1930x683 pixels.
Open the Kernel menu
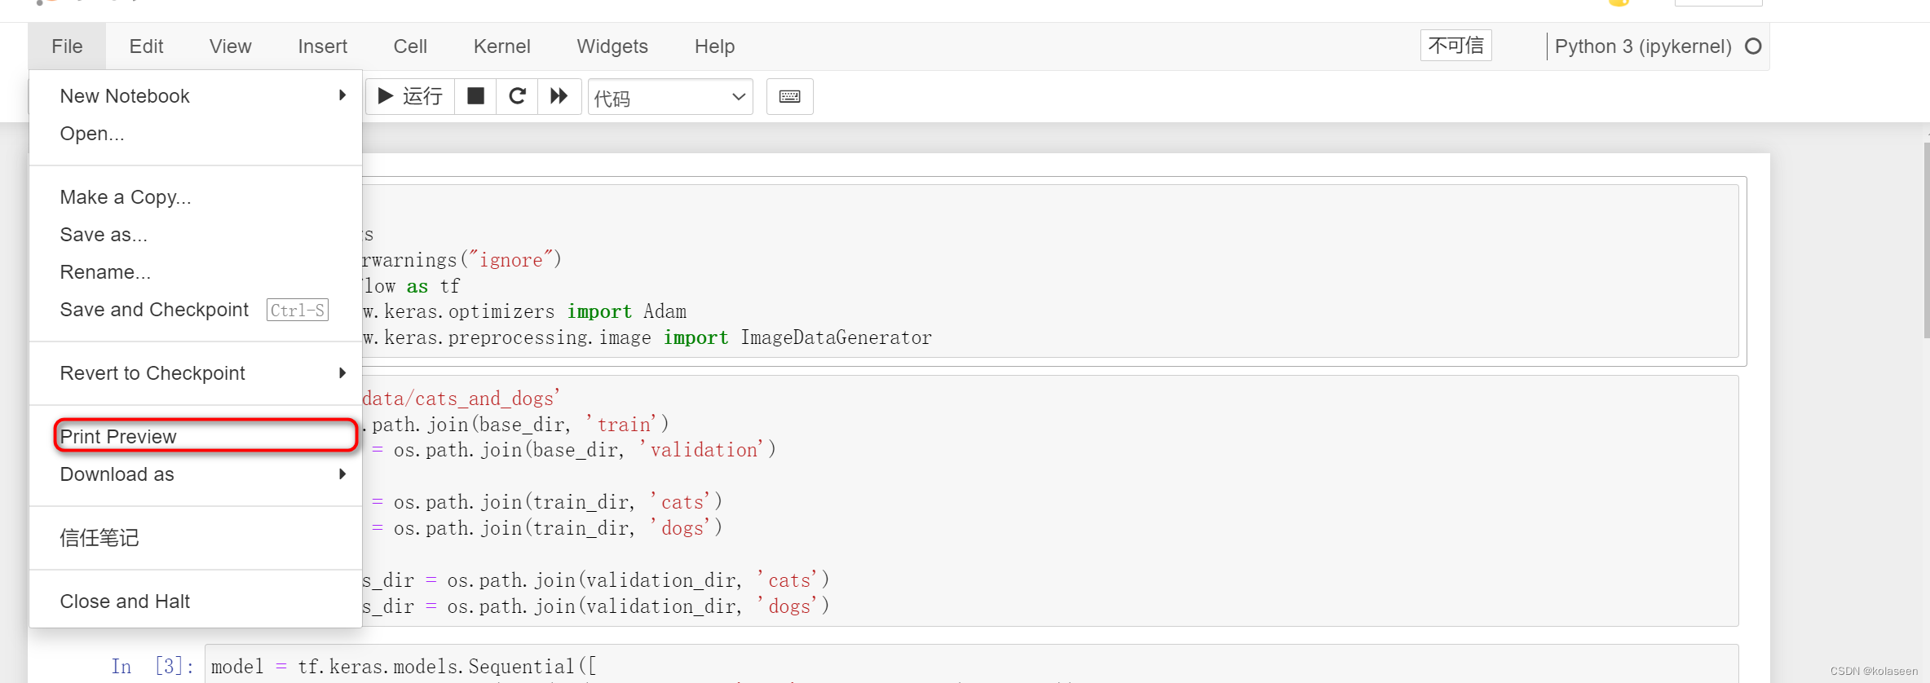(x=501, y=46)
